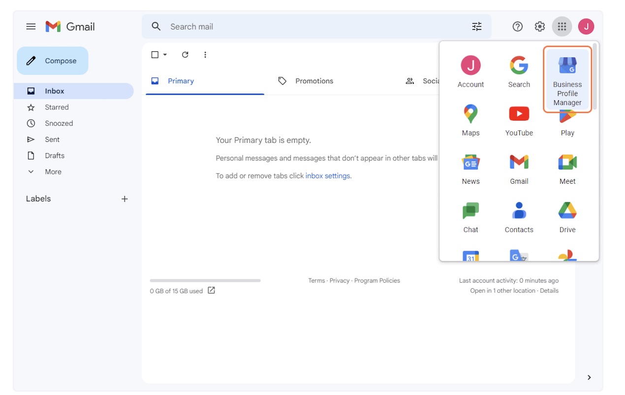Show the side panel chevron
Image resolution: width=625 pixels, height=395 pixels.
[x=589, y=377]
